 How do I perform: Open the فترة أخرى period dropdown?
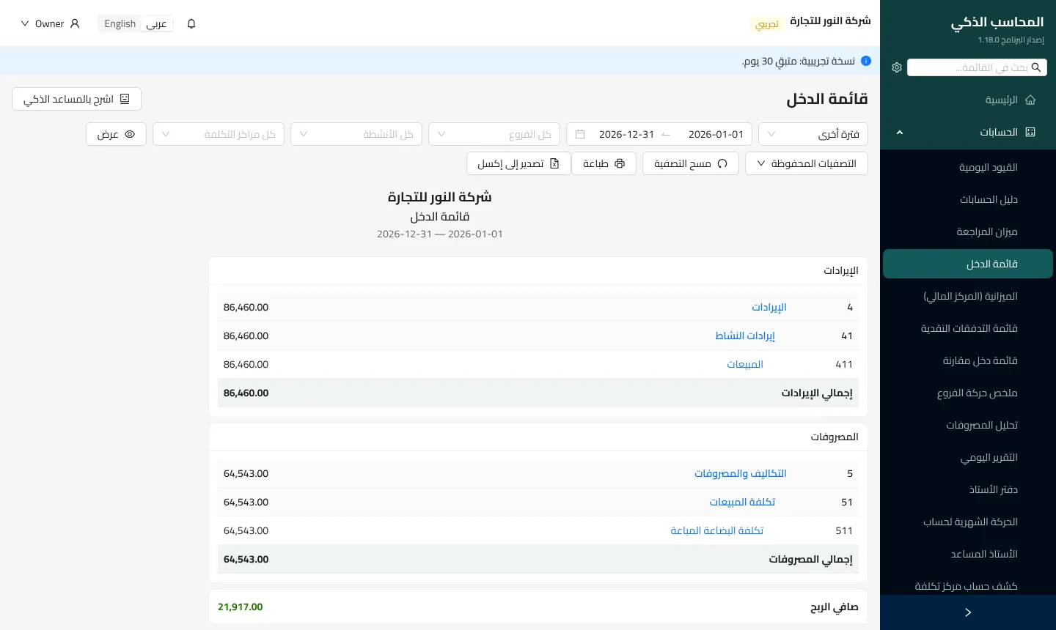click(x=813, y=134)
